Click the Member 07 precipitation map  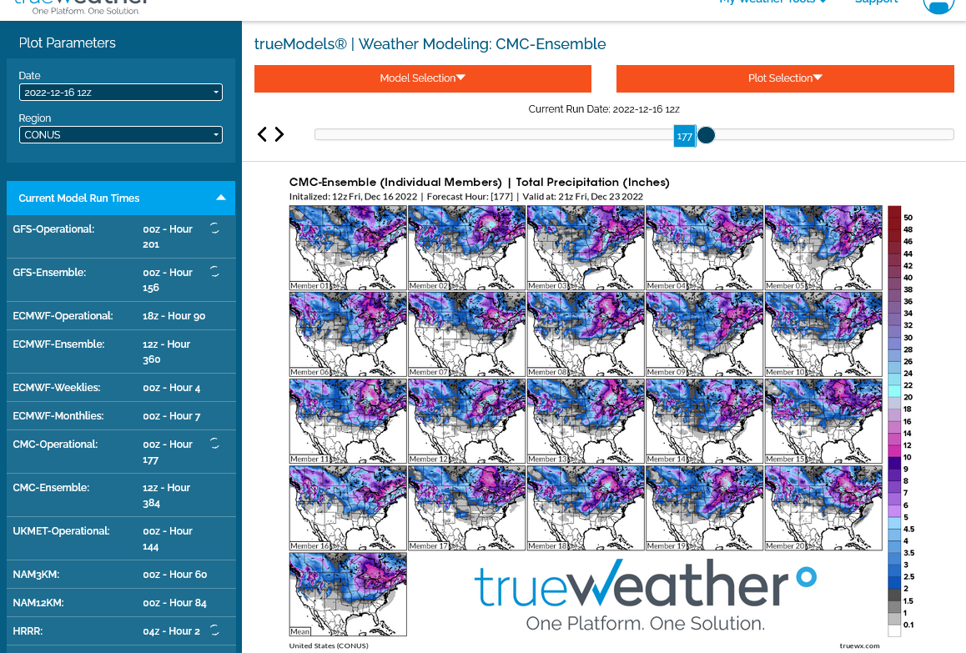coord(467,334)
